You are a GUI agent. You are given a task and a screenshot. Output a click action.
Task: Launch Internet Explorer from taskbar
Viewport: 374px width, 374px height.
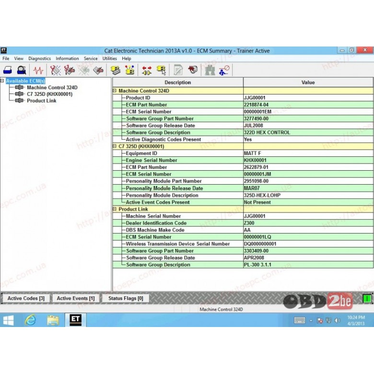click(31, 320)
